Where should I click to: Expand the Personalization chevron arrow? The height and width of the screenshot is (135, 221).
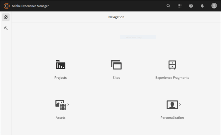(180, 105)
